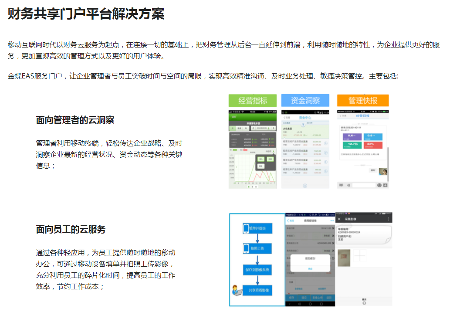Tap the speaker voice icon in chat bar
The height and width of the screenshot is (329, 450).
pyautogui.click(x=348, y=185)
